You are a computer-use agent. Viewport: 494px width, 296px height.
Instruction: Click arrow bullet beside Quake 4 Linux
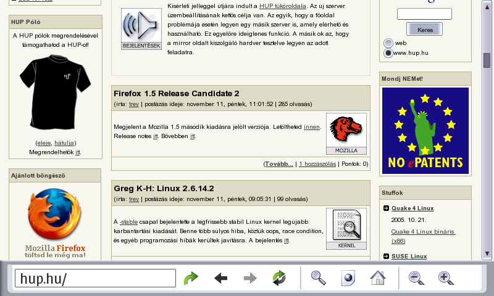click(387, 208)
